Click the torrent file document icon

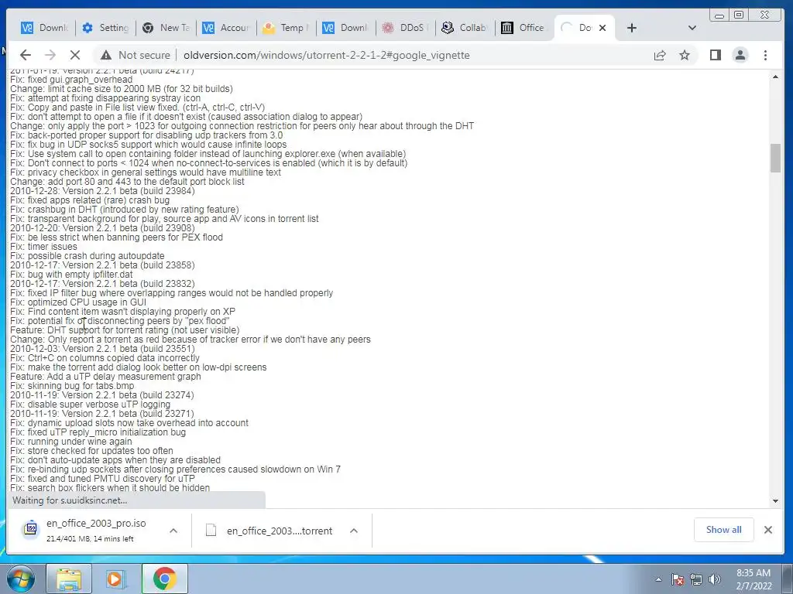tap(211, 531)
